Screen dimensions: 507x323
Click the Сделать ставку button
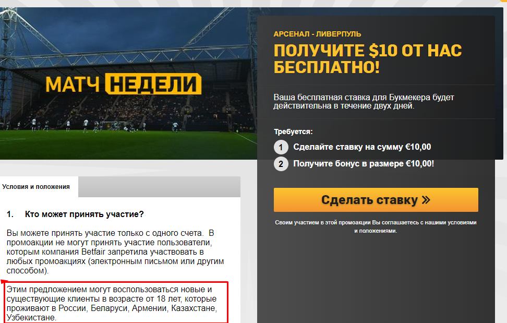(x=376, y=200)
